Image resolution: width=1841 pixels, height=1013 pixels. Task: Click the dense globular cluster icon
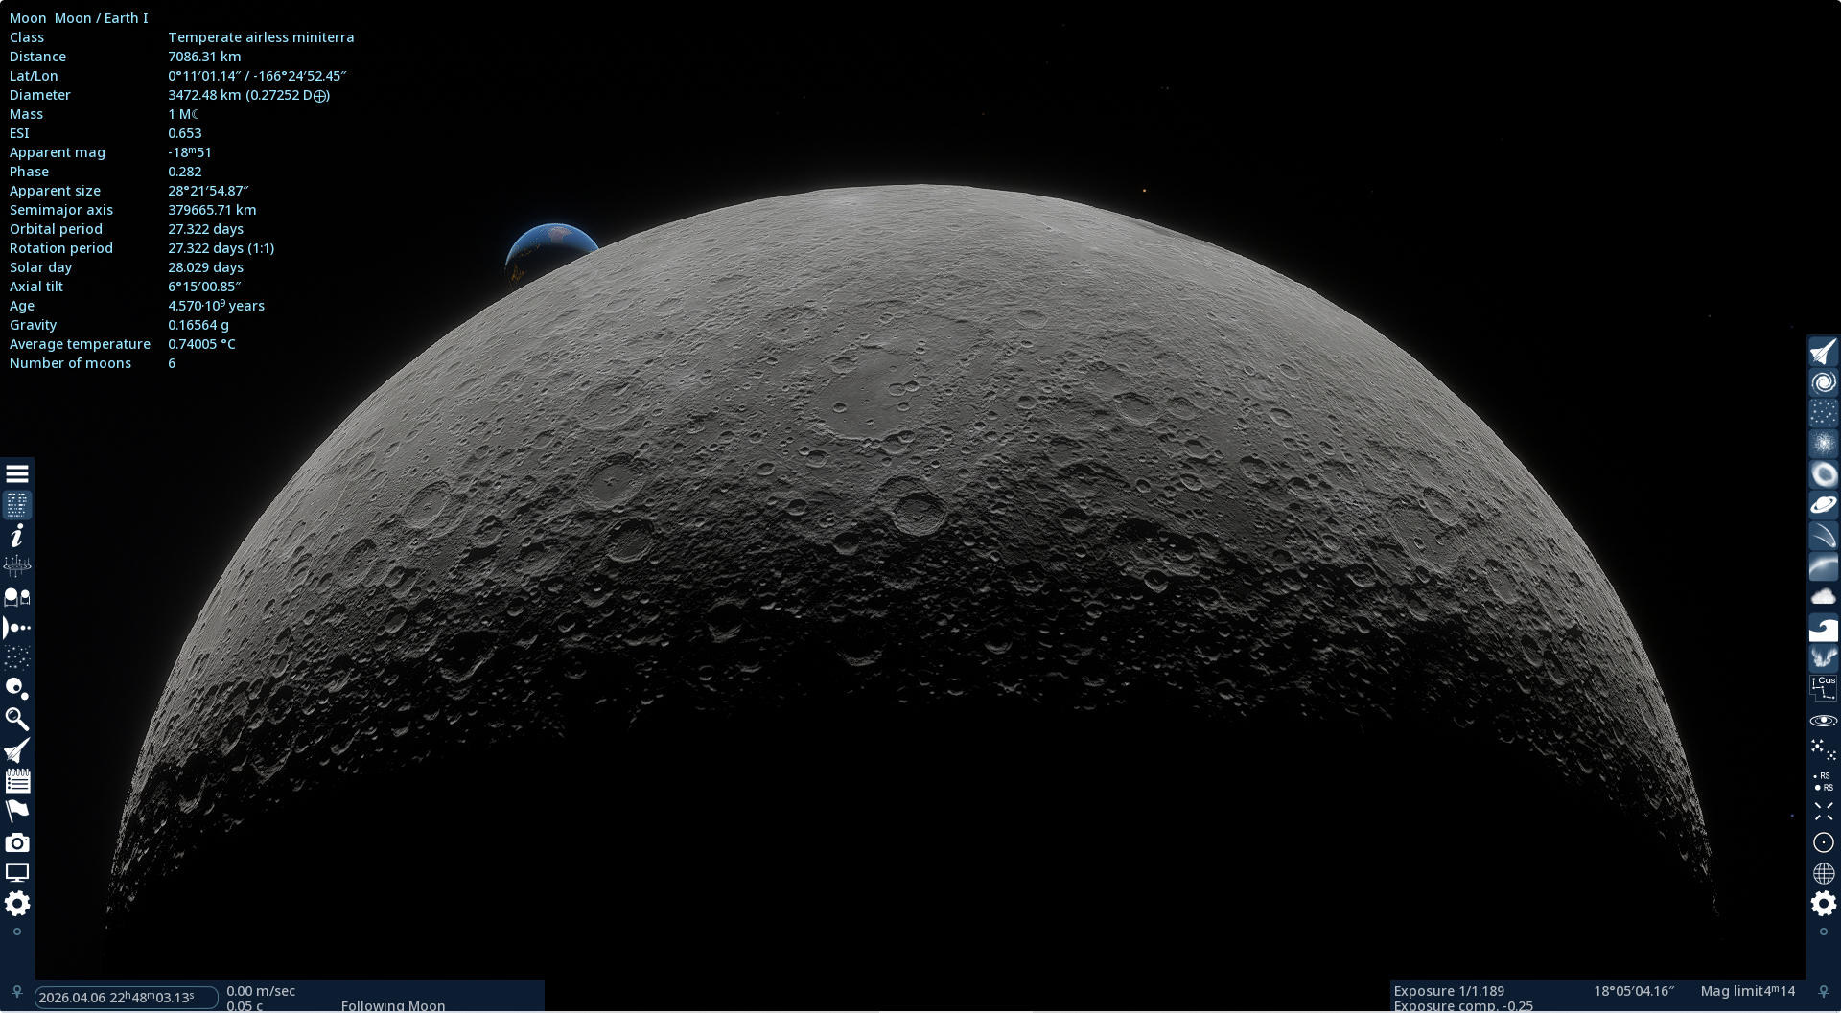point(1824,444)
